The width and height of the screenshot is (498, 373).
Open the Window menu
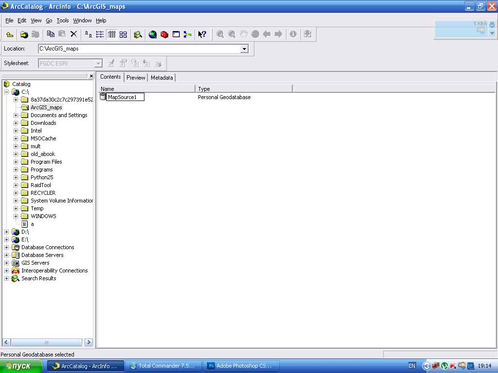point(82,20)
